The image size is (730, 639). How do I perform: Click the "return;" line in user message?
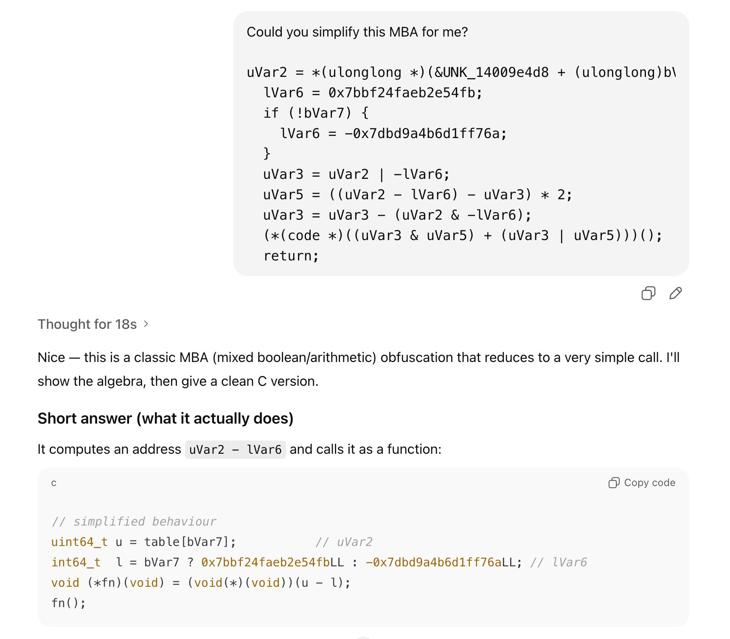pyautogui.click(x=291, y=256)
